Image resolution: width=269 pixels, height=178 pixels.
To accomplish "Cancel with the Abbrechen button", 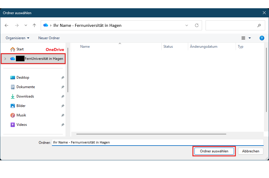I will coord(251,151).
